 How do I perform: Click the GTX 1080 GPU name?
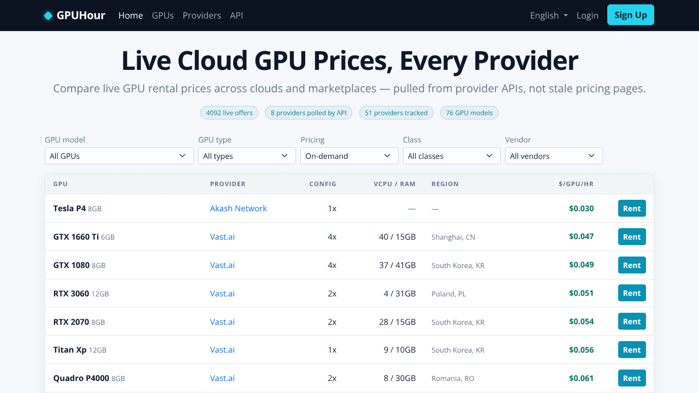[72, 265]
